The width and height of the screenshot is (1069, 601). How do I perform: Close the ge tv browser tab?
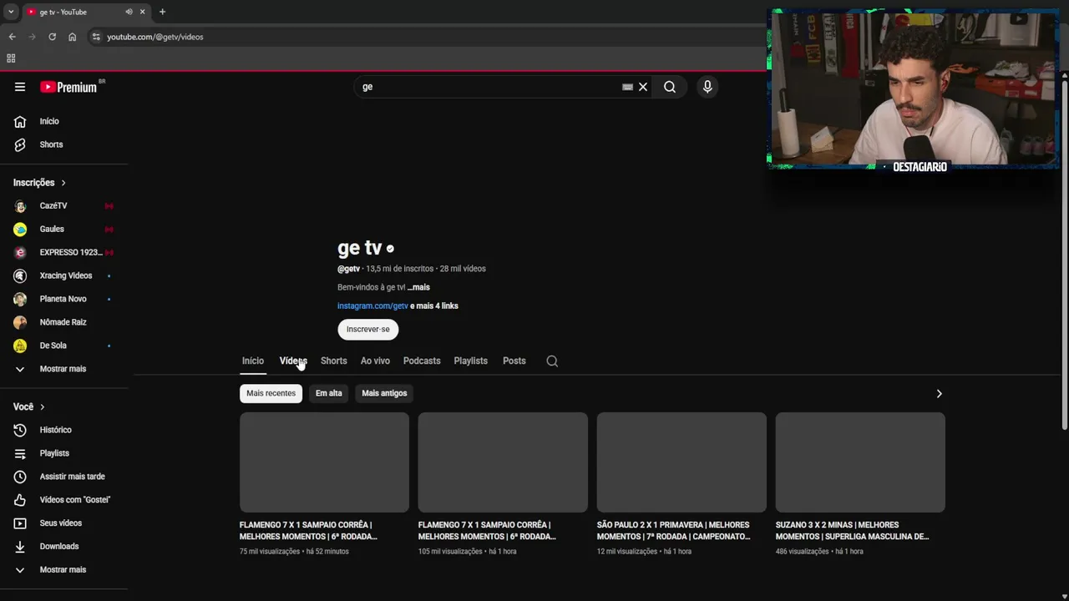[x=143, y=12]
